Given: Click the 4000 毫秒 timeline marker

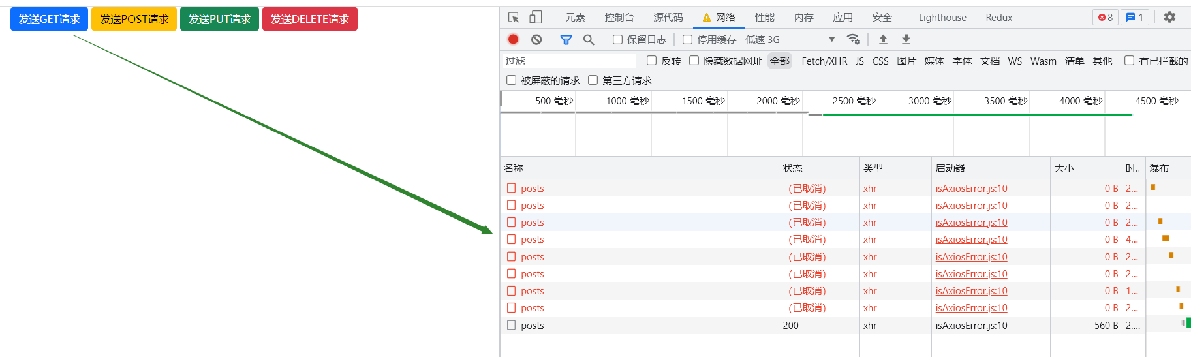Looking at the screenshot, I should (1081, 101).
